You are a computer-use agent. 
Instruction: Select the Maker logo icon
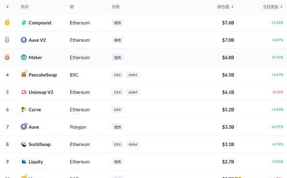click(x=24, y=57)
